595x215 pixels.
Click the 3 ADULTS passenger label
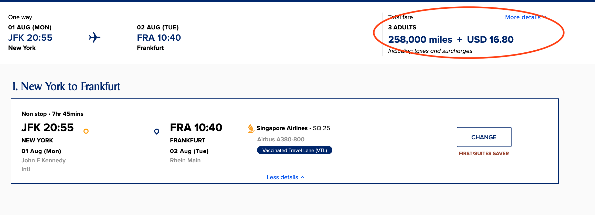pos(402,27)
